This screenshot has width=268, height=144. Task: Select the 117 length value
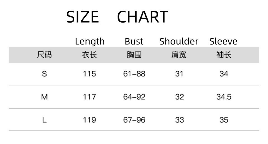pyautogui.click(x=89, y=97)
